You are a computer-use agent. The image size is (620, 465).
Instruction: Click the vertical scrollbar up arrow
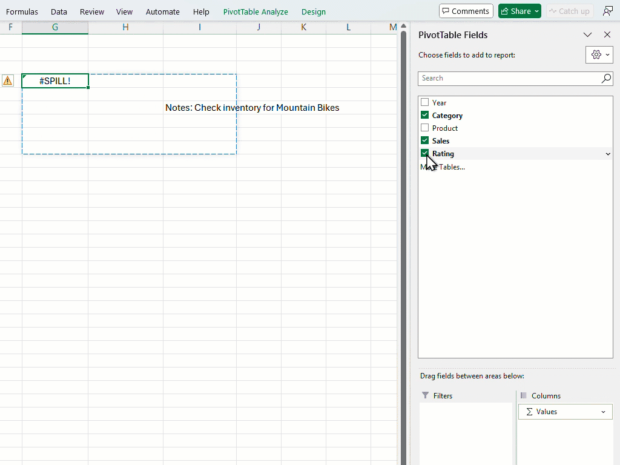tap(403, 26)
